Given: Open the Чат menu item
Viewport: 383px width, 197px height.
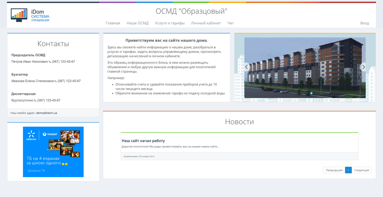Looking at the screenshot, I should tap(230, 23).
